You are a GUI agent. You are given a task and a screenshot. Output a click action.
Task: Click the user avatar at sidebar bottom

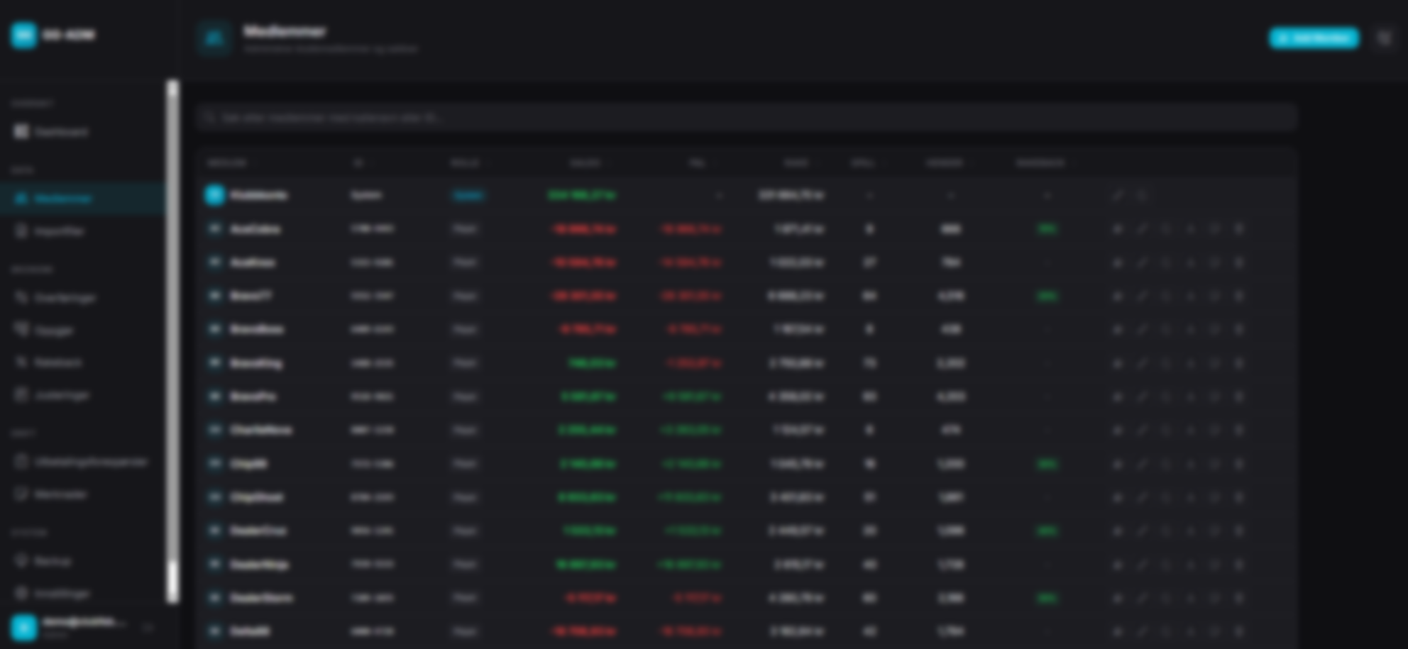(x=23, y=627)
